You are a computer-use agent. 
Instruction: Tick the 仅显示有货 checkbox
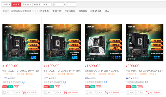pos(63,11)
